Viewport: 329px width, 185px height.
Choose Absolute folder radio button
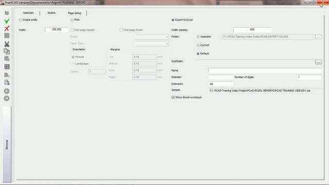pyautogui.click(x=198, y=36)
